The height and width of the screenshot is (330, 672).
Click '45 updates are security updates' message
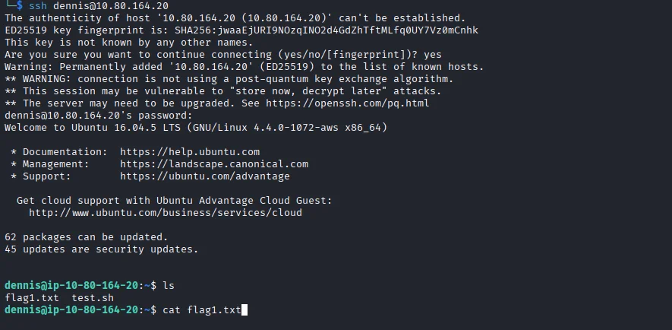pos(101,249)
